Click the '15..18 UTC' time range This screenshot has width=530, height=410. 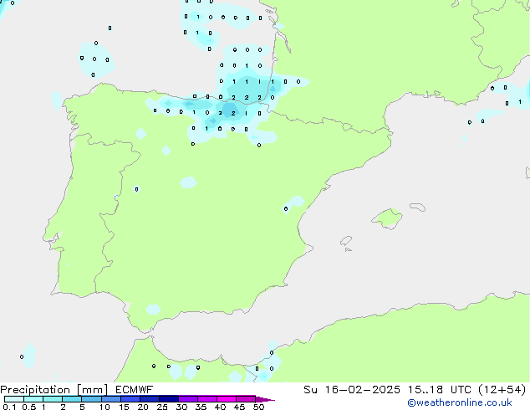pyautogui.click(x=439, y=390)
